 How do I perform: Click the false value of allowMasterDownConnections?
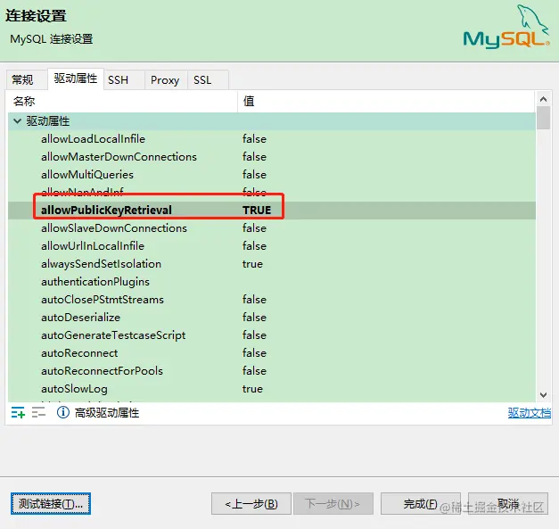pyautogui.click(x=254, y=157)
